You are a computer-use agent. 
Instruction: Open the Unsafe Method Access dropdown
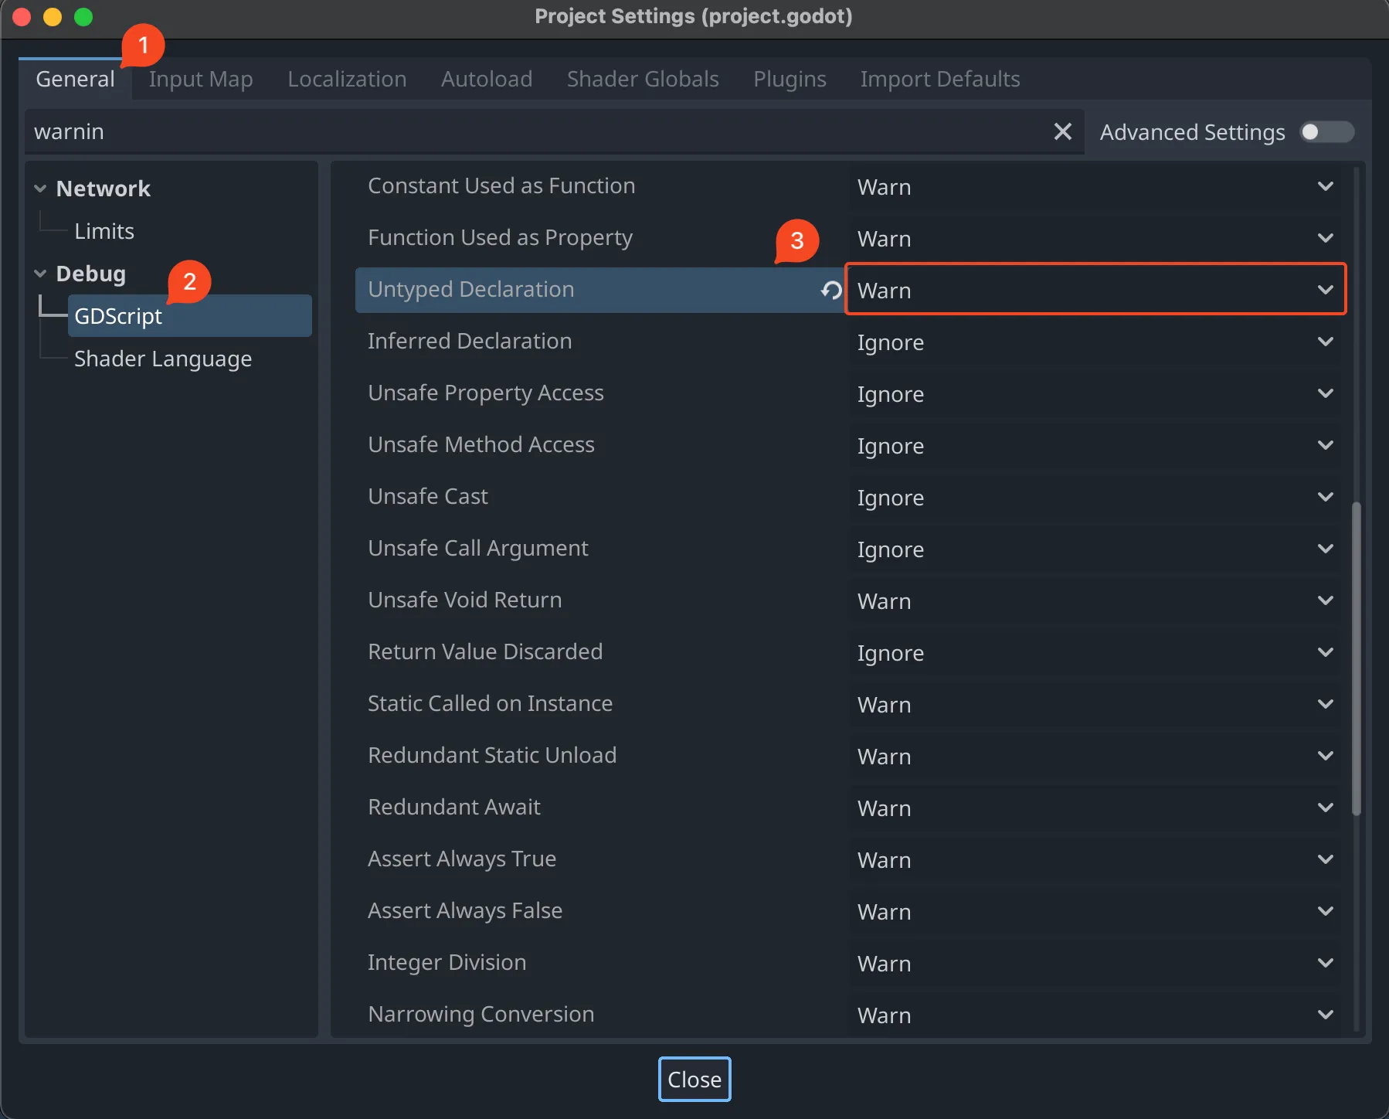[1095, 445]
